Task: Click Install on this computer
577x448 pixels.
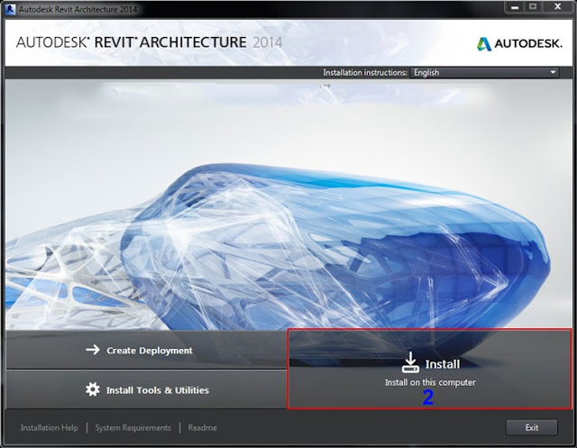Action: coord(429,369)
